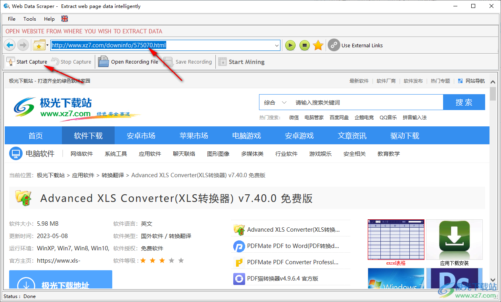
Task: Click the 软件厂商 top link
Action: point(386,81)
